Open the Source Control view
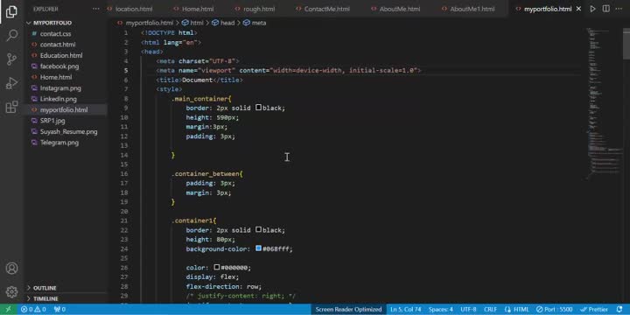The height and width of the screenshot is (315, 630). (11, 59)
